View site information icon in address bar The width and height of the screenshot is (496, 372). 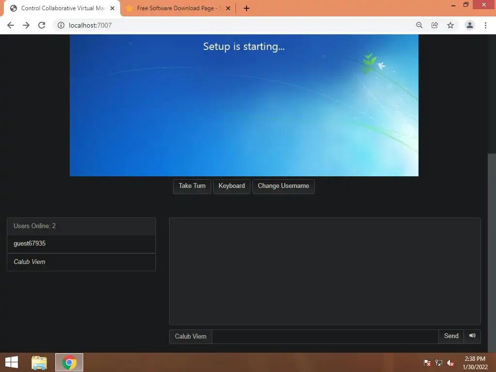(61, 25)
